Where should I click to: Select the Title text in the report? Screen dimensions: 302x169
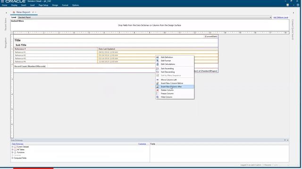pyautogui.click(x=17, y=40)
